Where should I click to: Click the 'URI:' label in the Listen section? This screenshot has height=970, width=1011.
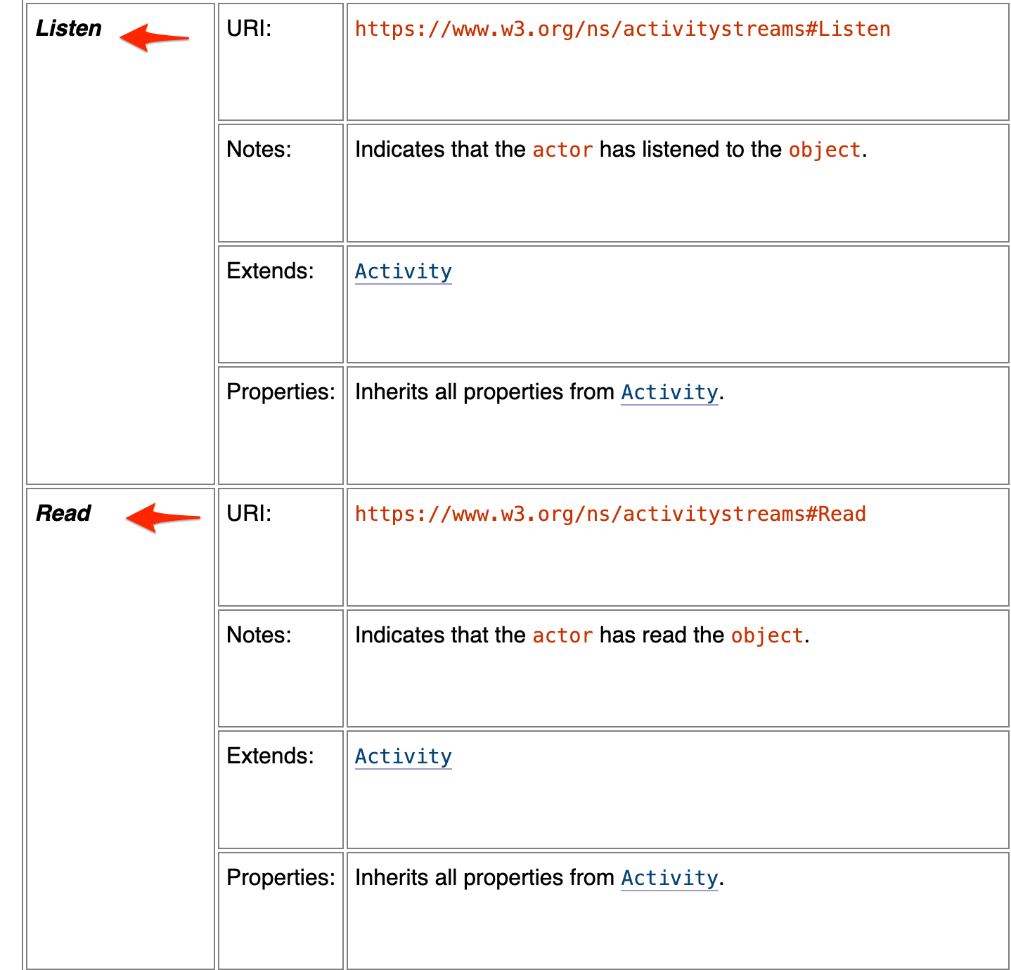(249, 29)
